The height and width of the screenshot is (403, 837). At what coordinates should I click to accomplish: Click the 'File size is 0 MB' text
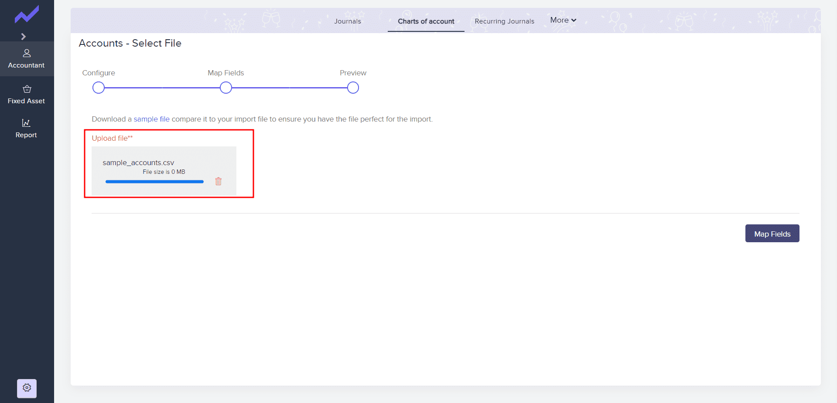164,172
